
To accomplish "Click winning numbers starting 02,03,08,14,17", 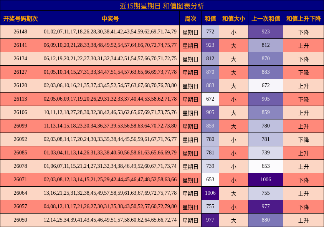I will pyautogui.click(x=110, y=139).
